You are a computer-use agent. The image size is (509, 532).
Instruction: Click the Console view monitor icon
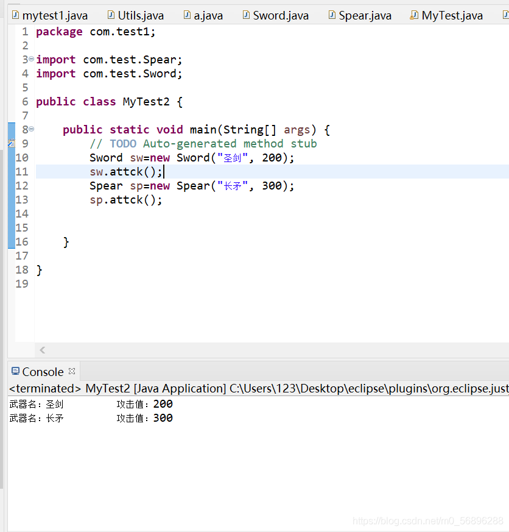(15, 371)
